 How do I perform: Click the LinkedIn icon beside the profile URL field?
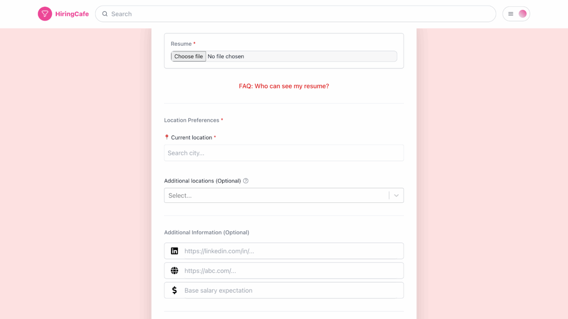point(175,251)
